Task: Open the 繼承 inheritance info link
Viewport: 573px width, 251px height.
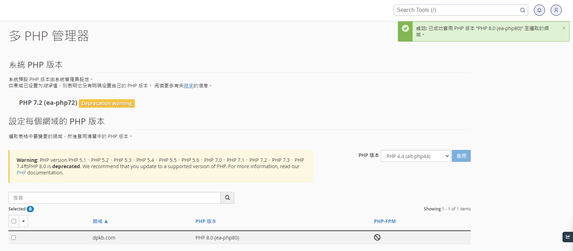Action: click(x=188, y=86)
